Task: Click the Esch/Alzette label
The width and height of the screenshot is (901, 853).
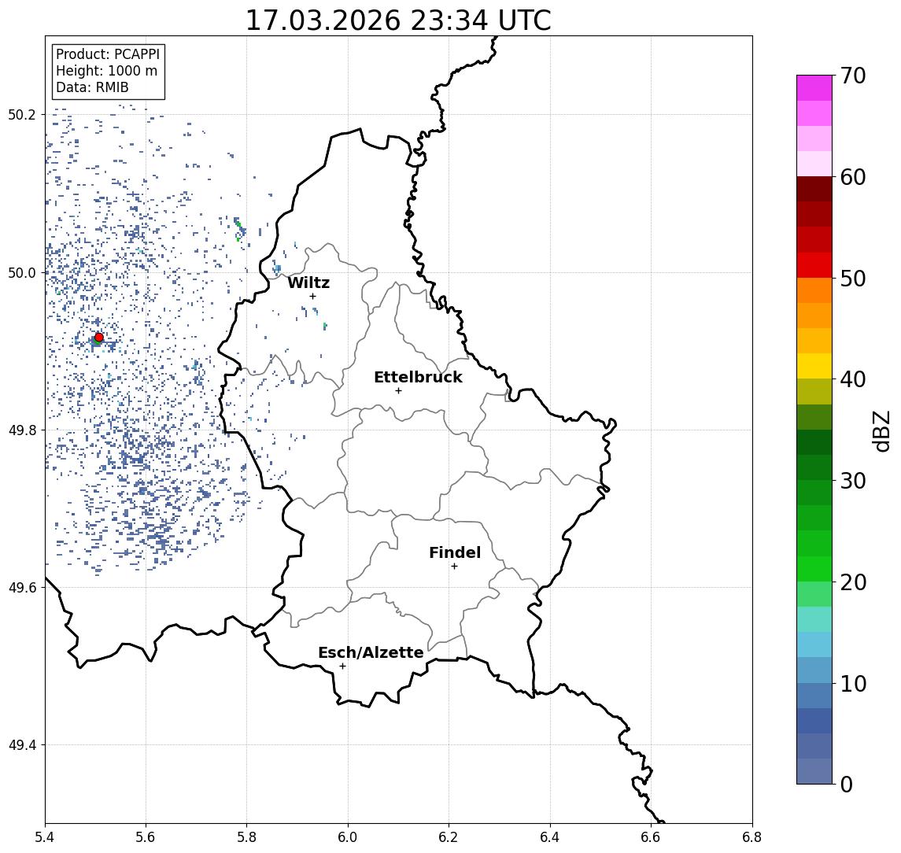Action: coord(371,652)
